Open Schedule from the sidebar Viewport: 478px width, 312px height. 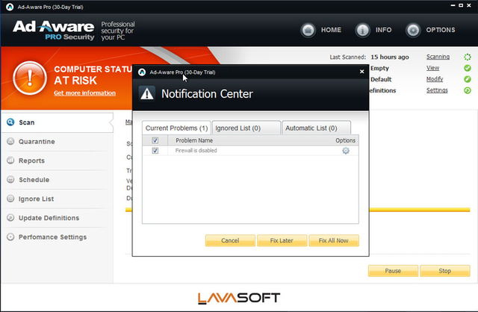tap(58, 180)
